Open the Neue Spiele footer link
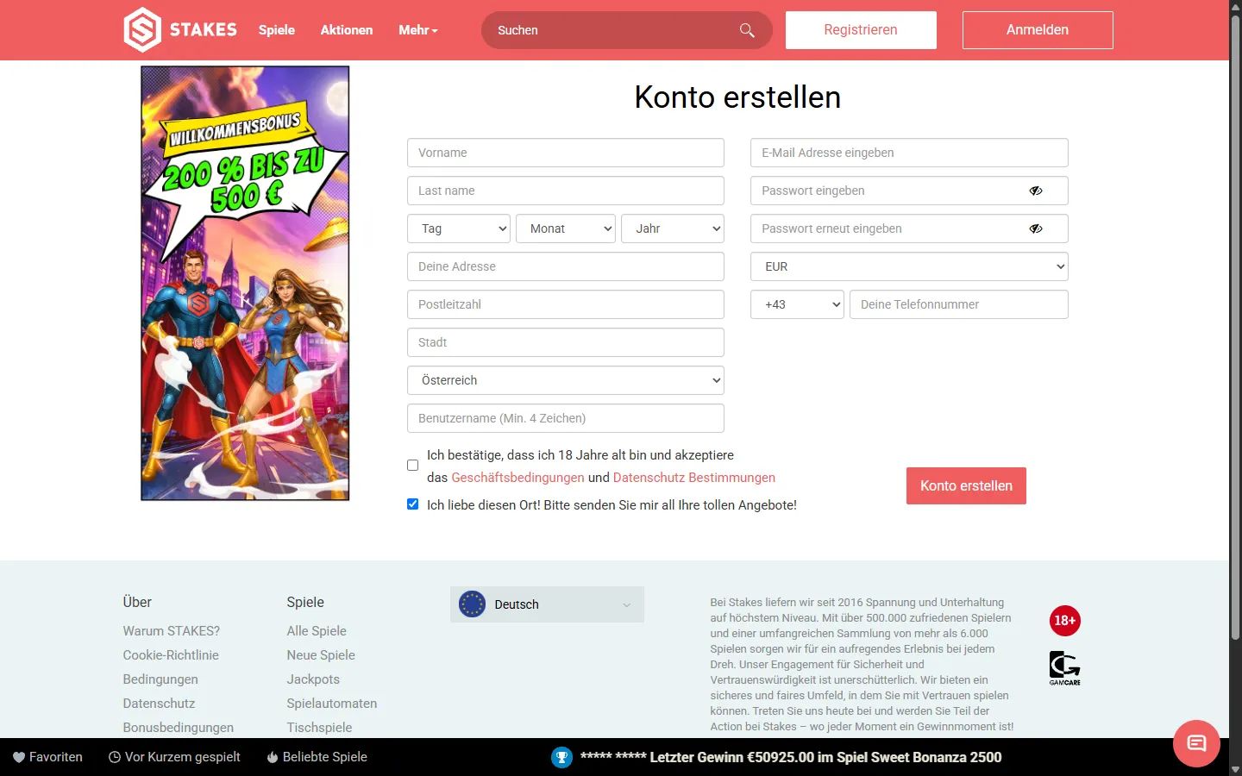The image size is (1242, 776). pyautogui.click(x=321, y=655)
